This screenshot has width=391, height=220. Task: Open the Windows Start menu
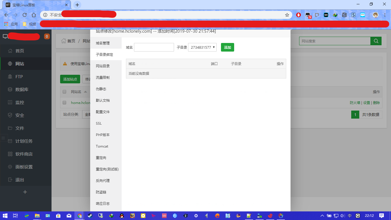click(5, 216)
